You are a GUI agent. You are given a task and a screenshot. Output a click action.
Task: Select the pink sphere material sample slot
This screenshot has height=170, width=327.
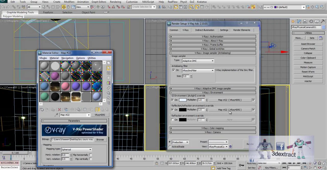tap(65, 86)
